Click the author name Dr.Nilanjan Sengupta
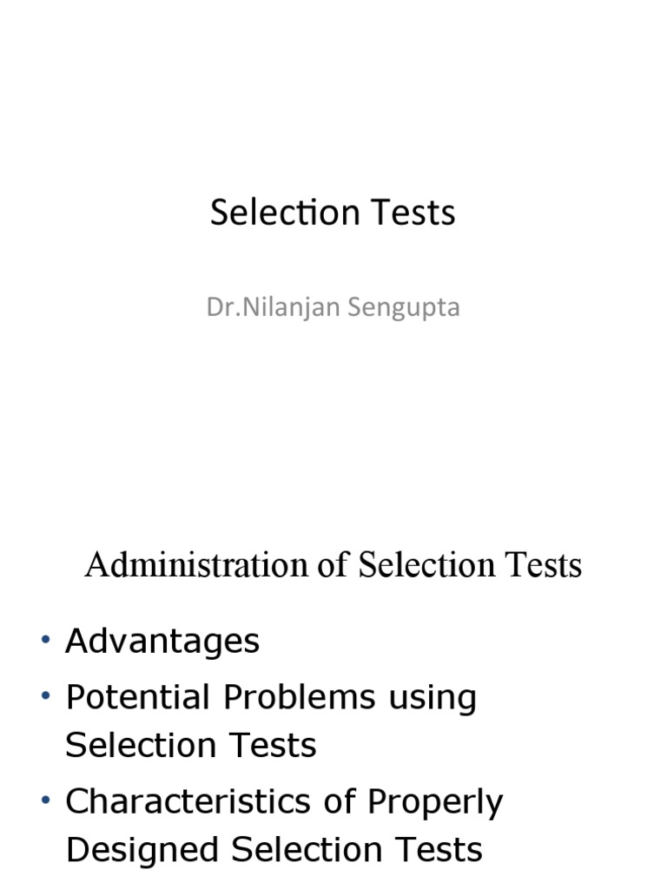The image size is (667, 889). point(333,308)
